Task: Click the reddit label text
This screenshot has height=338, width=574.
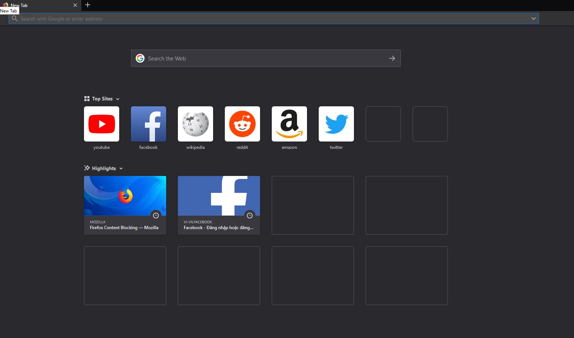Action: pos(242,147)
